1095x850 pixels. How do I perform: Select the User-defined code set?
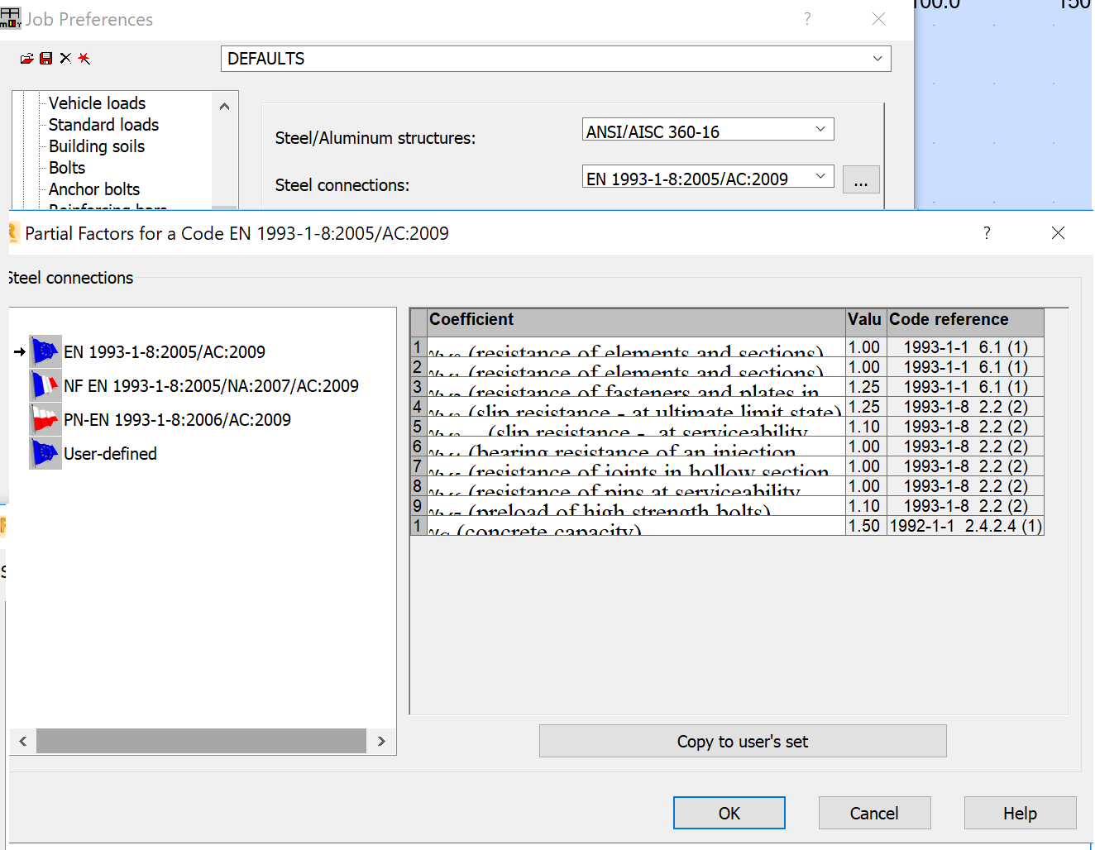(x=110, y=454)
